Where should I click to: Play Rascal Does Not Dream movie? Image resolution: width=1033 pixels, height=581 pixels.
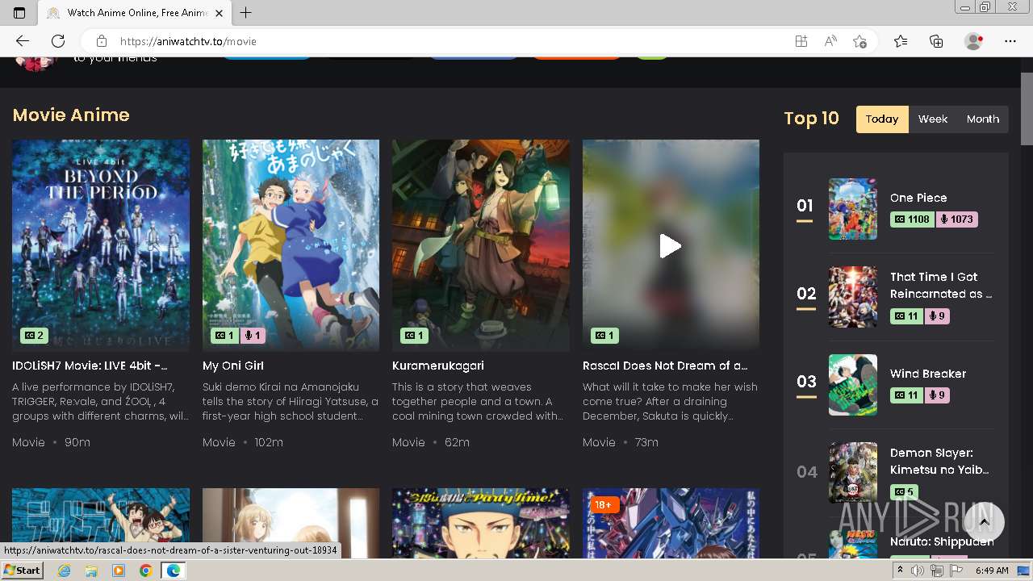[x=671, y=245]
